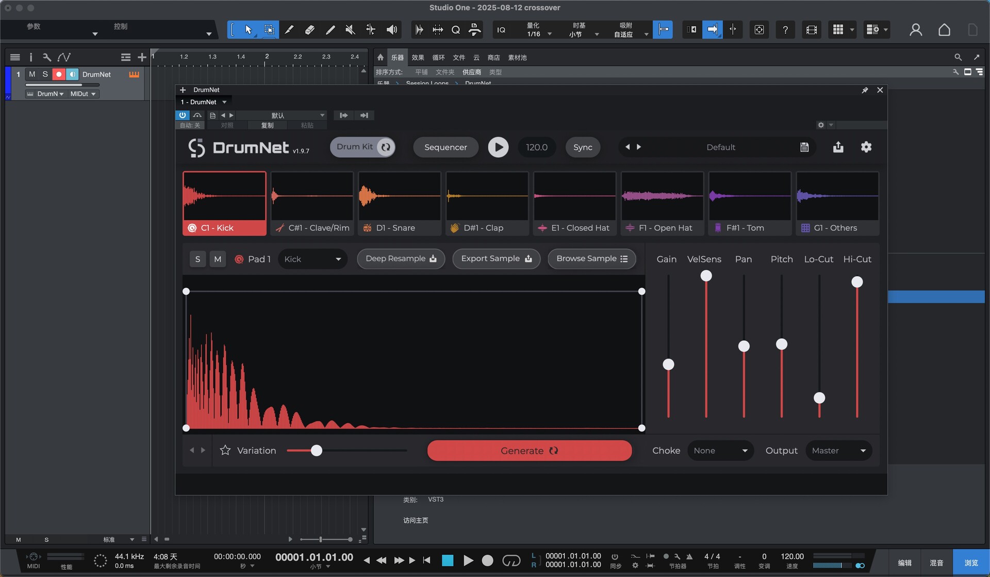Mute the DrumNet track

(32, 74)
